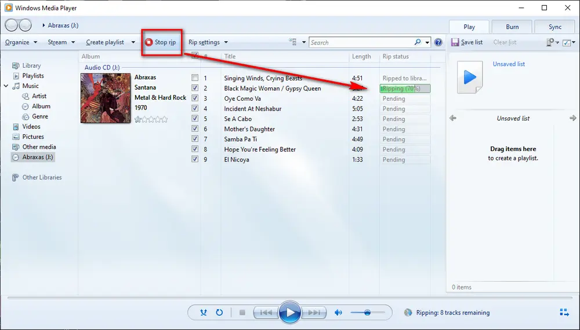Viewport: 580px width, 330px height.
Task: Open the list options dropdown in list pane
Action: tap(553, 42)
